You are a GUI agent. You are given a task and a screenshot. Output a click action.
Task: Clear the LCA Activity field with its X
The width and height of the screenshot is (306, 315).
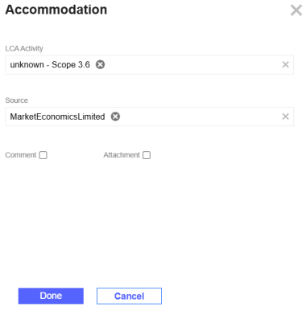pyautogui.click(x=285, y=64)
